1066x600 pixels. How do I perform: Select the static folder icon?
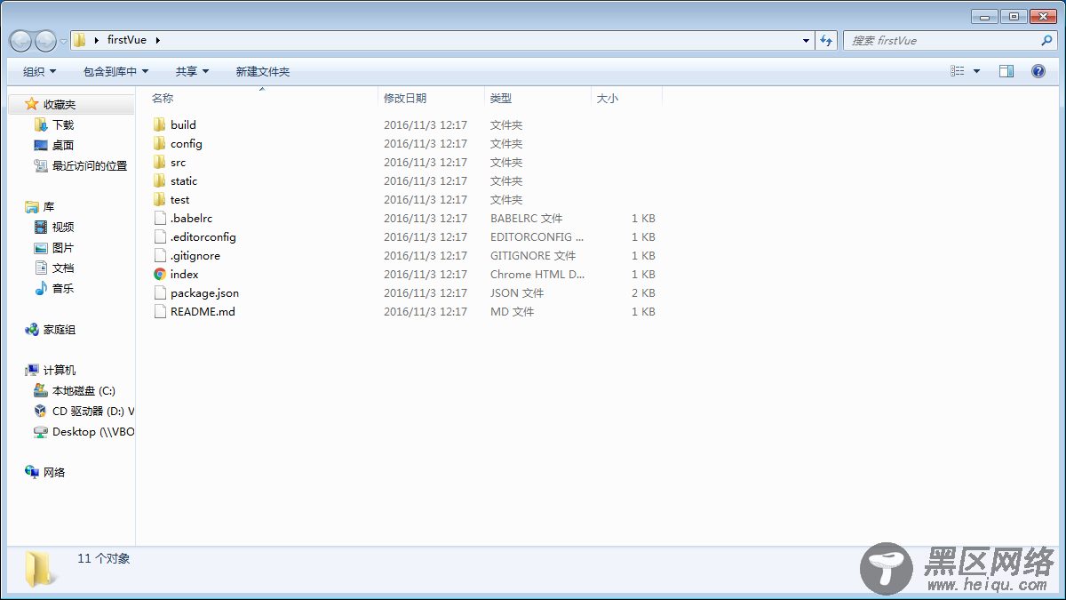tap(160, 180)
